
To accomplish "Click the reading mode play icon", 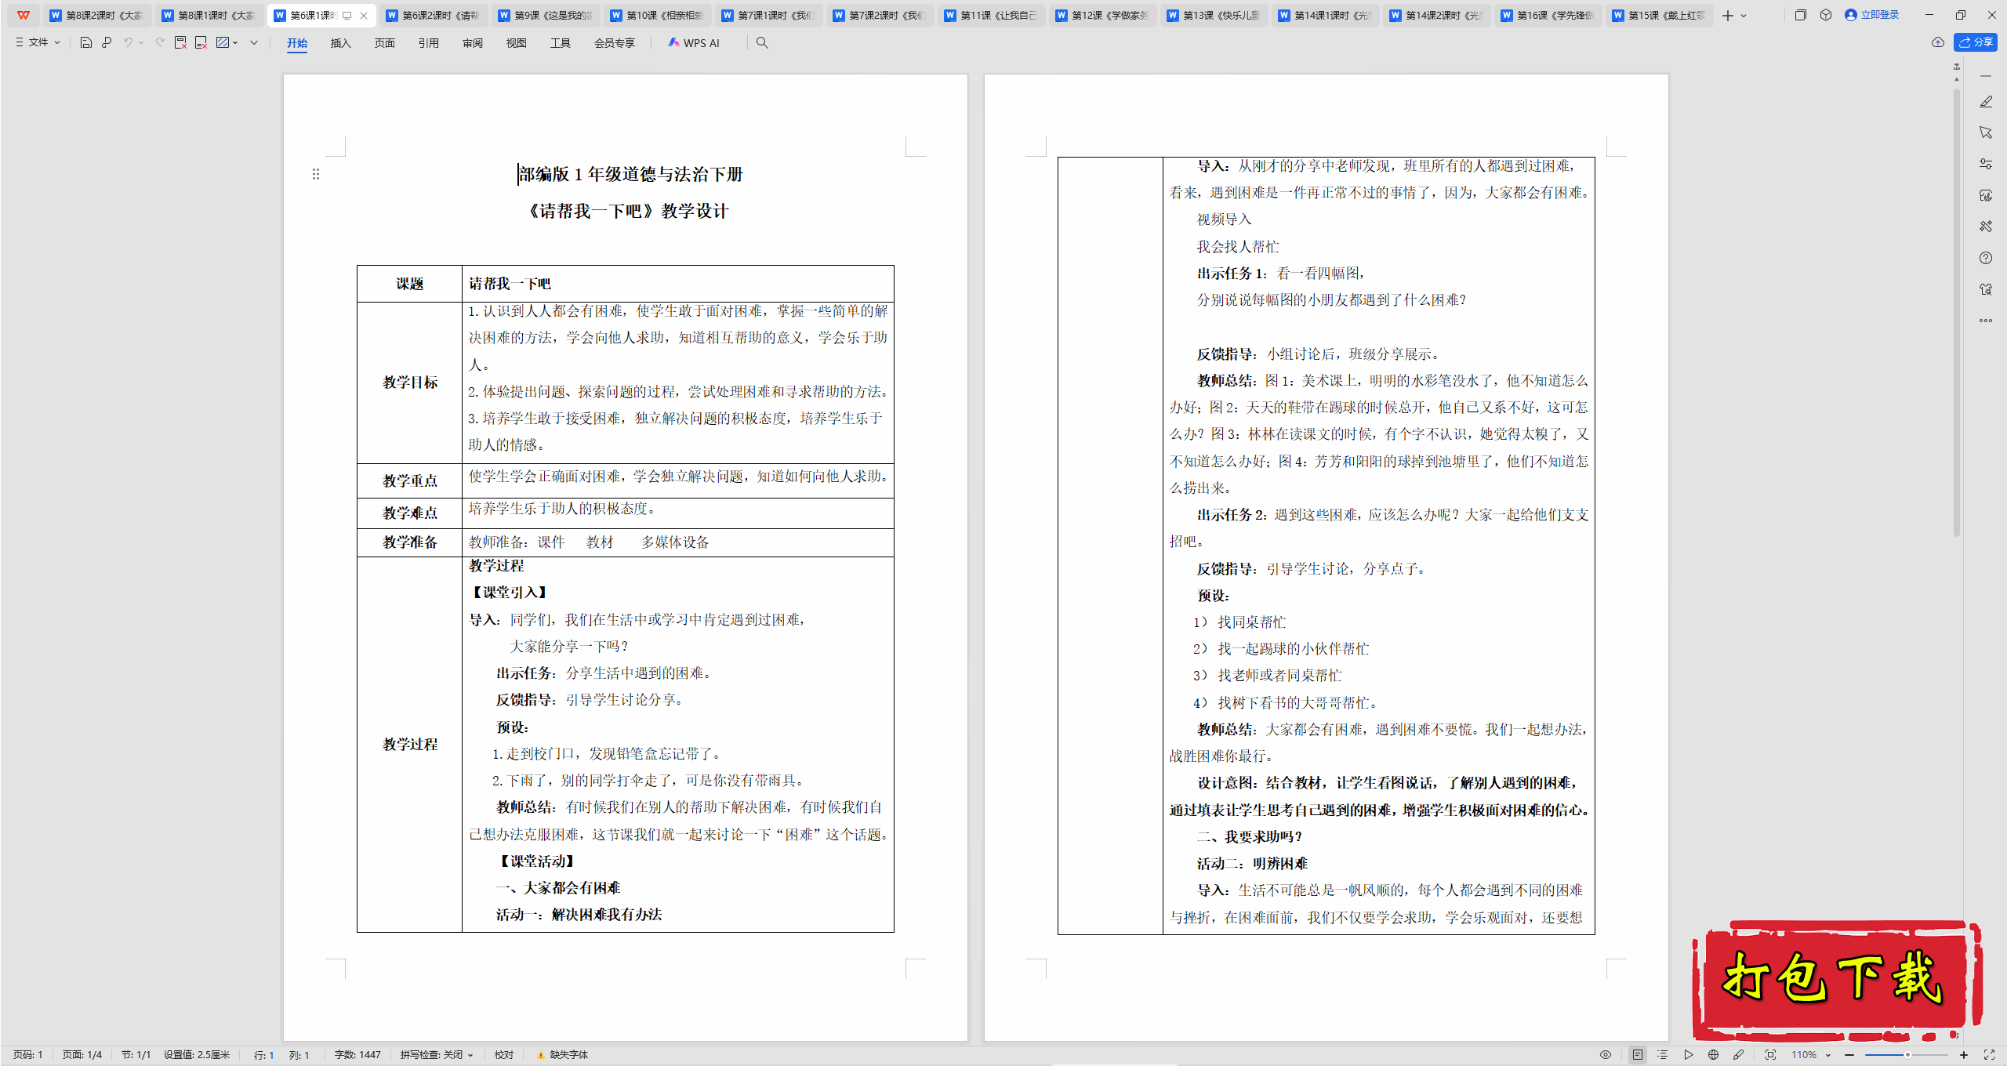I will point(1688,1055).
